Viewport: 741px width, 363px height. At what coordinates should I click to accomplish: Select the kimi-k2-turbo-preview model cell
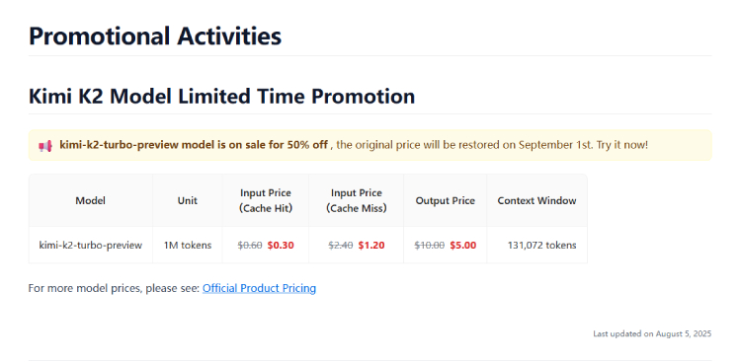coord(90,246)
